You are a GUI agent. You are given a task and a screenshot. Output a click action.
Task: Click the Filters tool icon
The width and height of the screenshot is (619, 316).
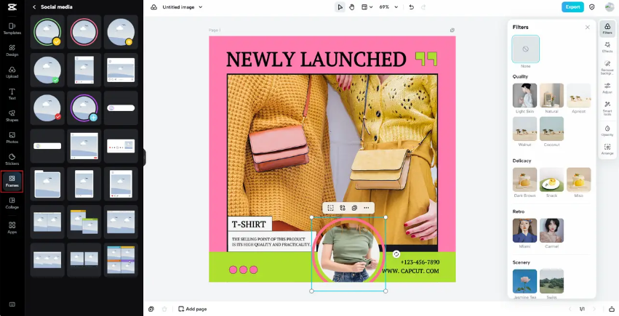pos(607,28)
